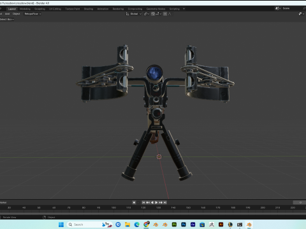
Task: Toggle auto keying record button
Action: [134, 202]
